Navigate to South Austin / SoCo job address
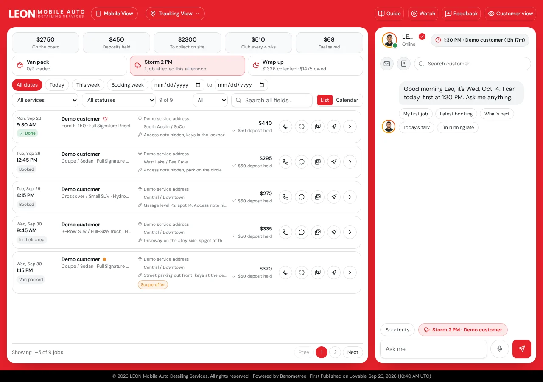The image size is (543, 382). 334,126
